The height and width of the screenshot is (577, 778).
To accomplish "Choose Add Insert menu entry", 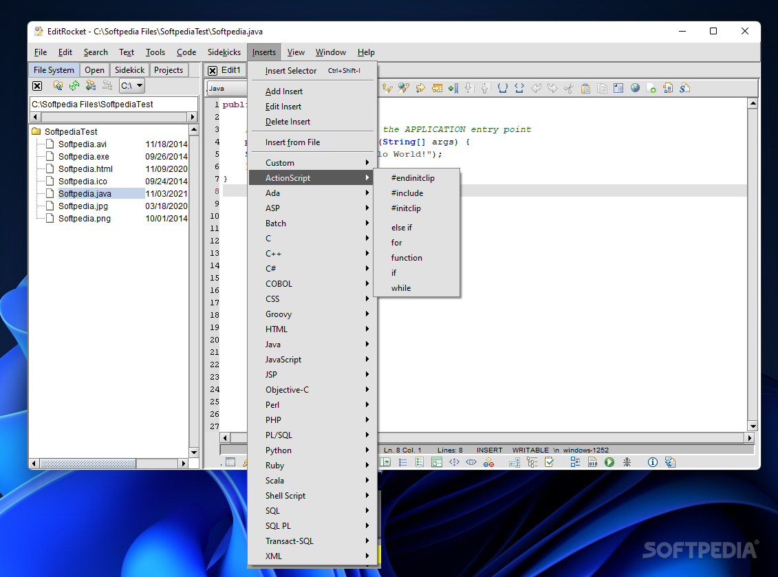I will [x=312, y=91].
